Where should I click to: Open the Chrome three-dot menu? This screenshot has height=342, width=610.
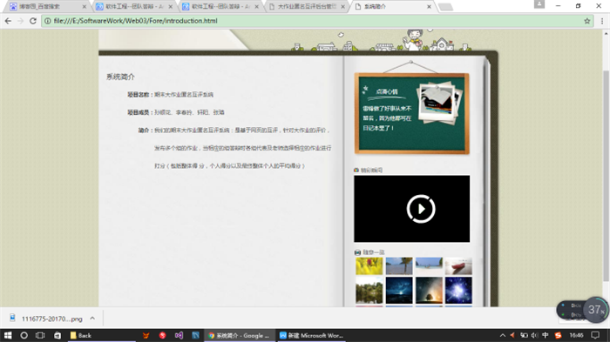click(602, 21)
